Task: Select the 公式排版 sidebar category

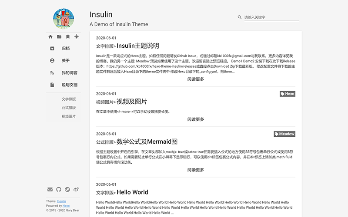Action: tap(69, 108)
